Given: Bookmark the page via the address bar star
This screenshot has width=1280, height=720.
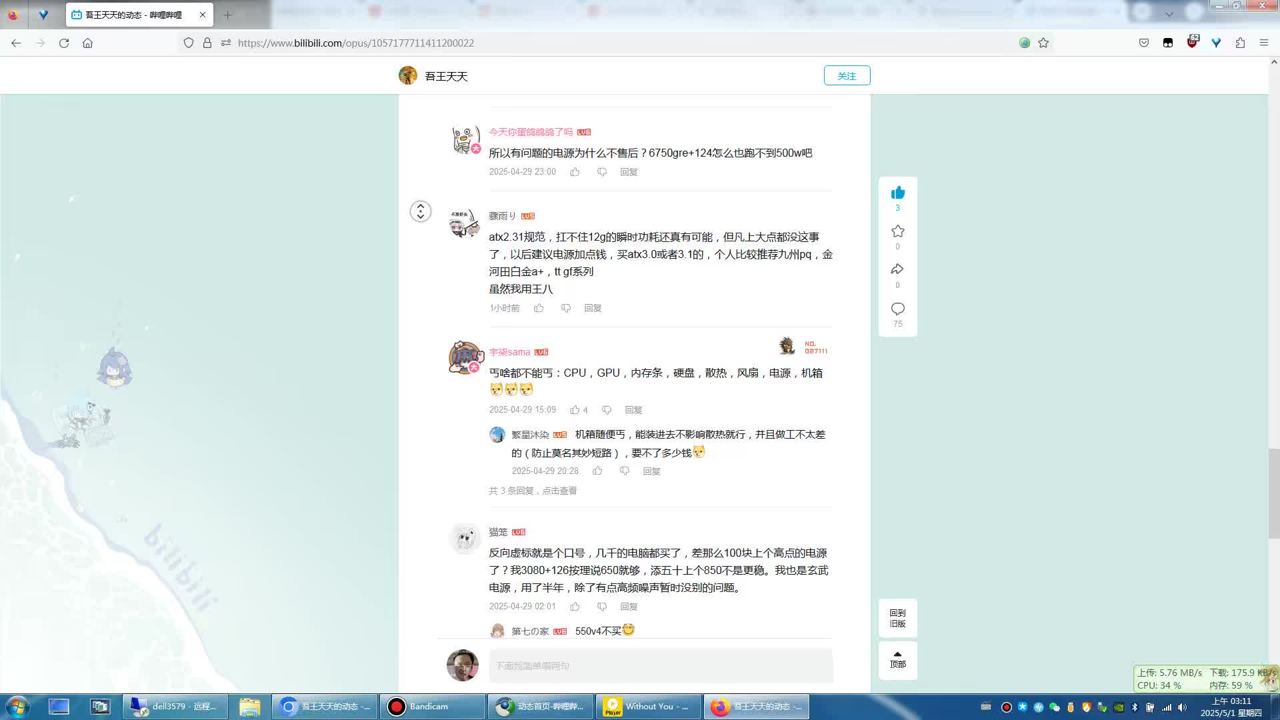Looking at the screenshot, I should (1043, 43).
